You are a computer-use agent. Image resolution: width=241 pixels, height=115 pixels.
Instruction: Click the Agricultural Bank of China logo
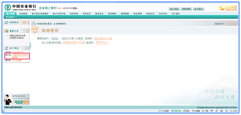point(20,7)
